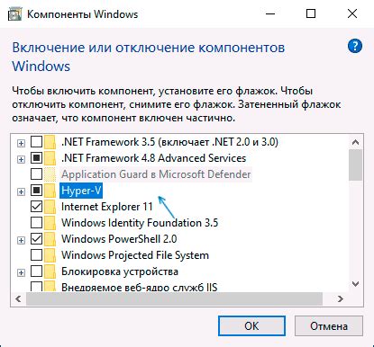Click the .NET Framework 3.5 folder icon
374x347 pixels.
coord(50,142)
